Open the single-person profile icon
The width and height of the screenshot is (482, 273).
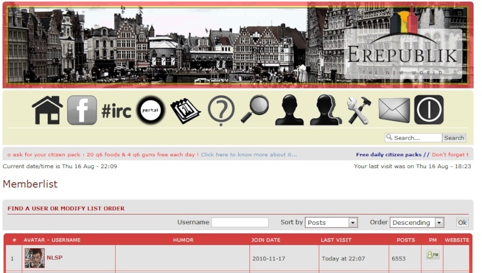click(290, 110)
